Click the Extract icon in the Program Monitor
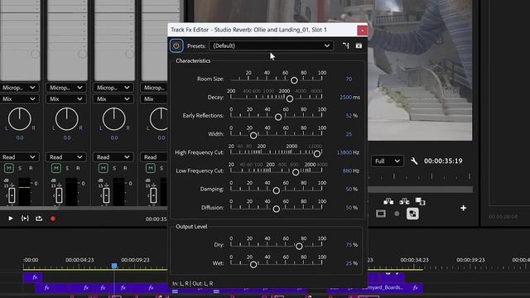 (x=404, y=201)
